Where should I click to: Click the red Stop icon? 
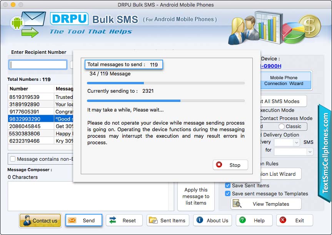tap(219, 165)
